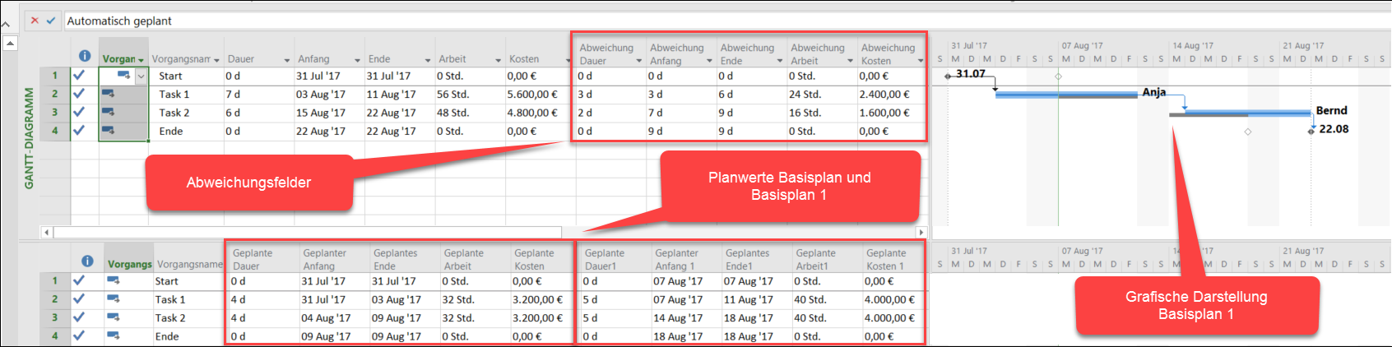1392x347 pixels.
Task: Click the info indicator icon in lower table header
Action: (87, 261)
